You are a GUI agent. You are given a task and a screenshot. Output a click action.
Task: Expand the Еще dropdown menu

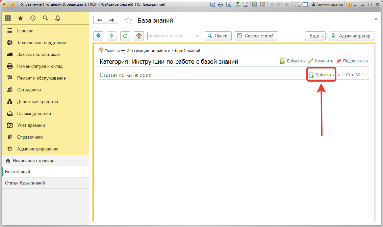pyautogui.click(x=315, y=36)
